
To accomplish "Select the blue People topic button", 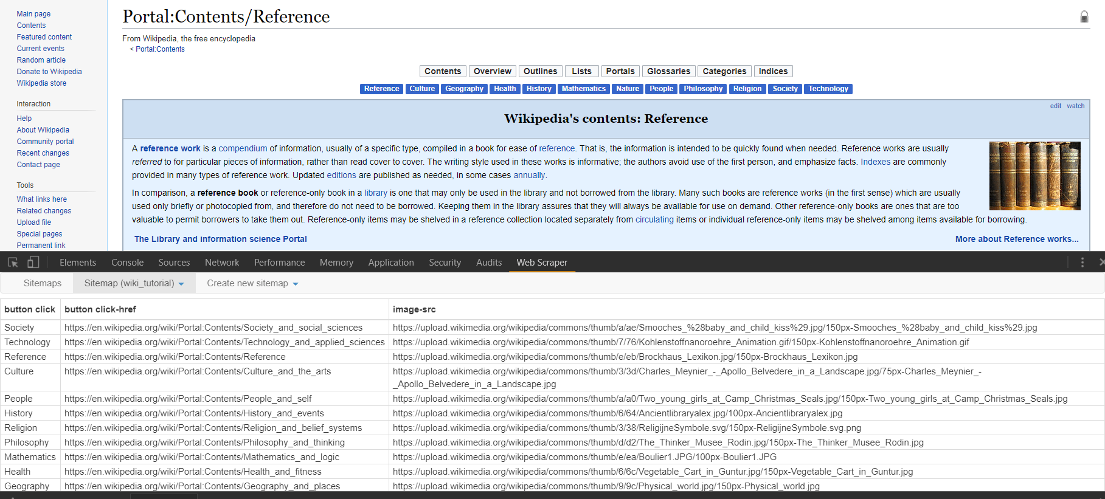I will click(x=661, y=89).
